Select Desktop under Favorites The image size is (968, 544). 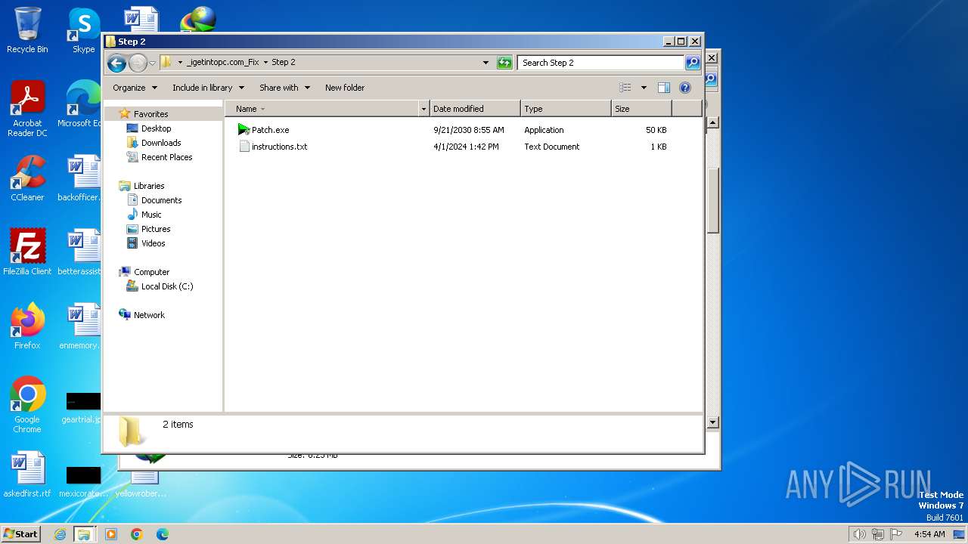point(156,128)
